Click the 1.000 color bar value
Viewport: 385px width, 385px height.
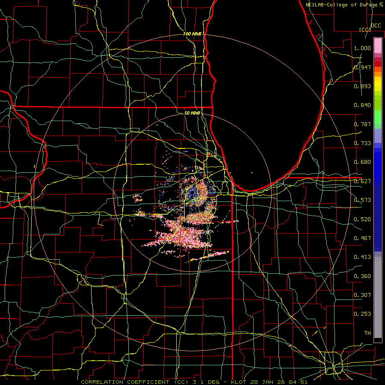click(362, 48)
